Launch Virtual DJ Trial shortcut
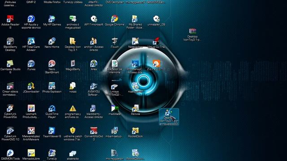 tap(157, 41)
